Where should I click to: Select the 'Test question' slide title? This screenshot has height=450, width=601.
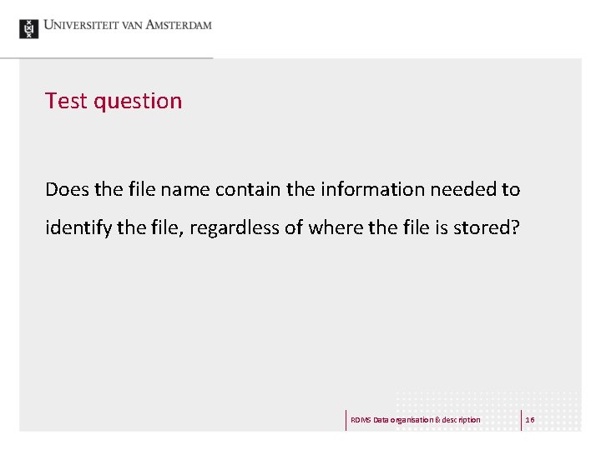coord(114,102)
